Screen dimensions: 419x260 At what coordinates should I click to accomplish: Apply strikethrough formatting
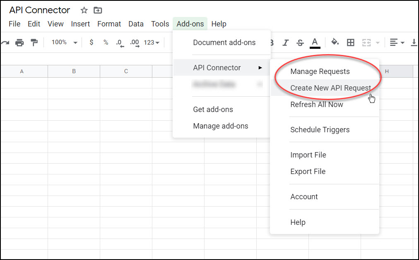pos(300,43)
